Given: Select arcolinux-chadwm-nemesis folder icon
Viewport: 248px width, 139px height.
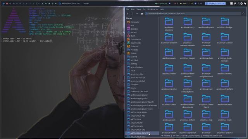Looking at the screenshot, I should pos(188,37).
